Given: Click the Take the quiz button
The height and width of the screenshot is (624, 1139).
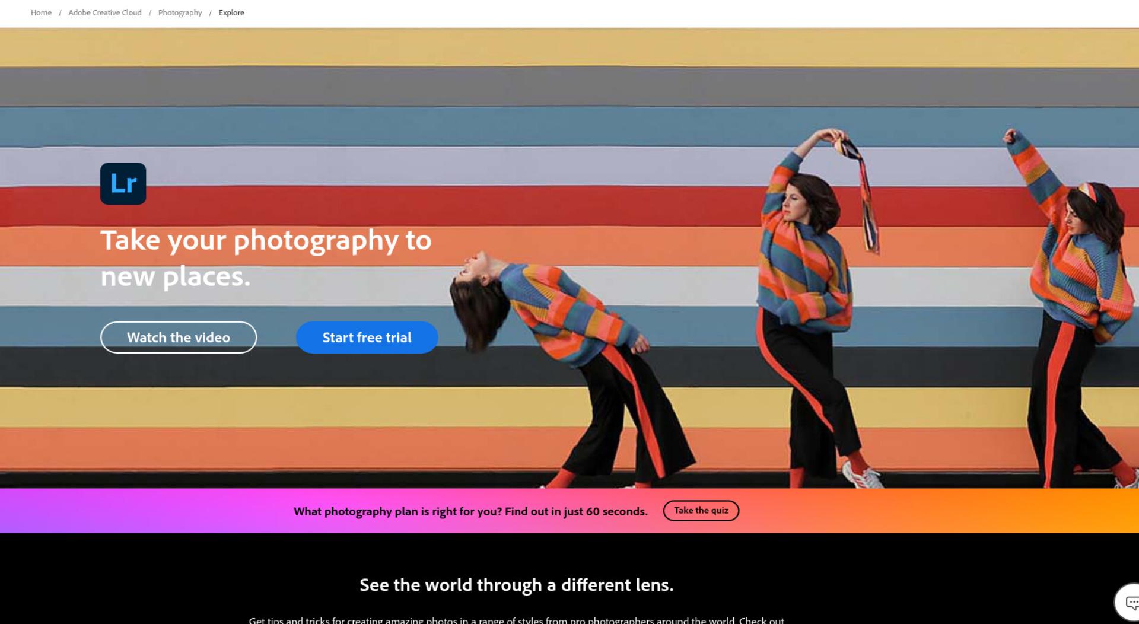Looking at the screenshot, I should point(701,511).
